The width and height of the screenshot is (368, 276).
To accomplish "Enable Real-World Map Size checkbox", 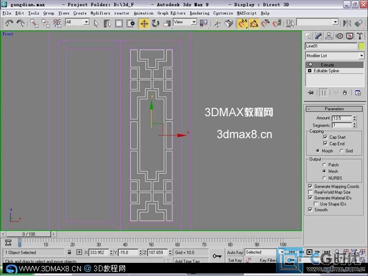I will [310, 192].
